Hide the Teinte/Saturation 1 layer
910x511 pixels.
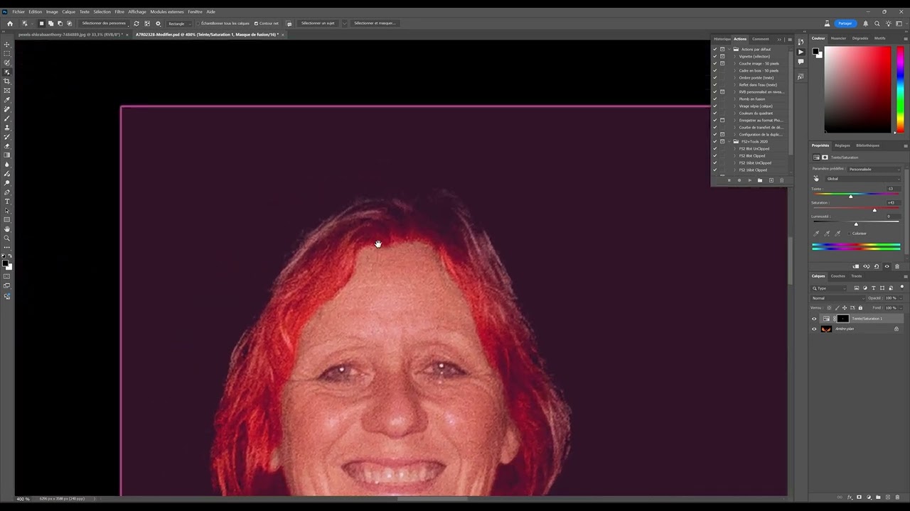(x=815, y=319)
